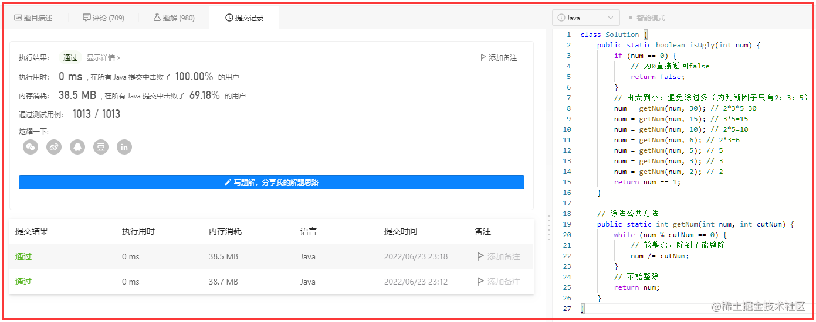Viewport: 816px width, 322px height.
Task: Share result via Douban icon
Action: 101,147
